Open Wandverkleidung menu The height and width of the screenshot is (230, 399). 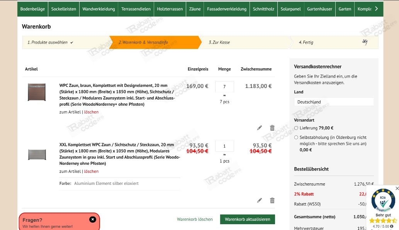(x=99, y=9)
